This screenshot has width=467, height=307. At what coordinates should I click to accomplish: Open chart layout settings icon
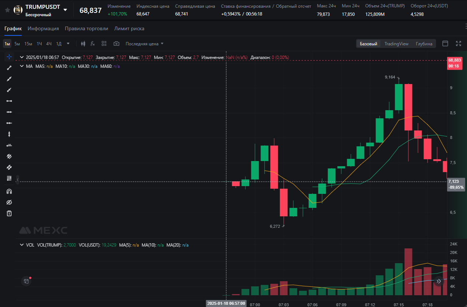104,43
